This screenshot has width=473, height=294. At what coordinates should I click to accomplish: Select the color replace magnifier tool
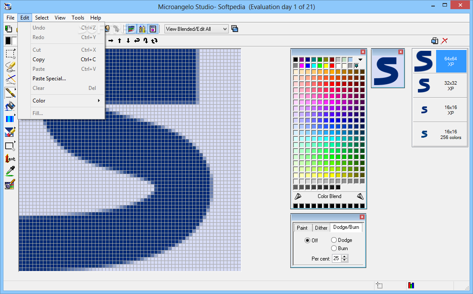(x=10, y=184)
